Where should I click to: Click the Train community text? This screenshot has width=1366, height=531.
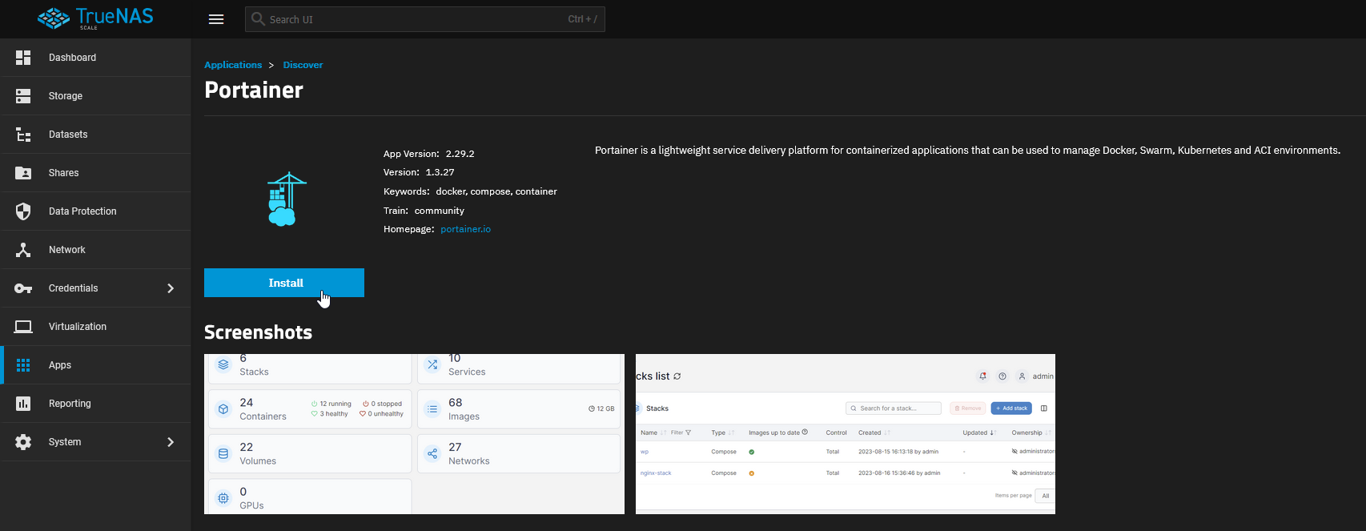click(x=424, y=211)
